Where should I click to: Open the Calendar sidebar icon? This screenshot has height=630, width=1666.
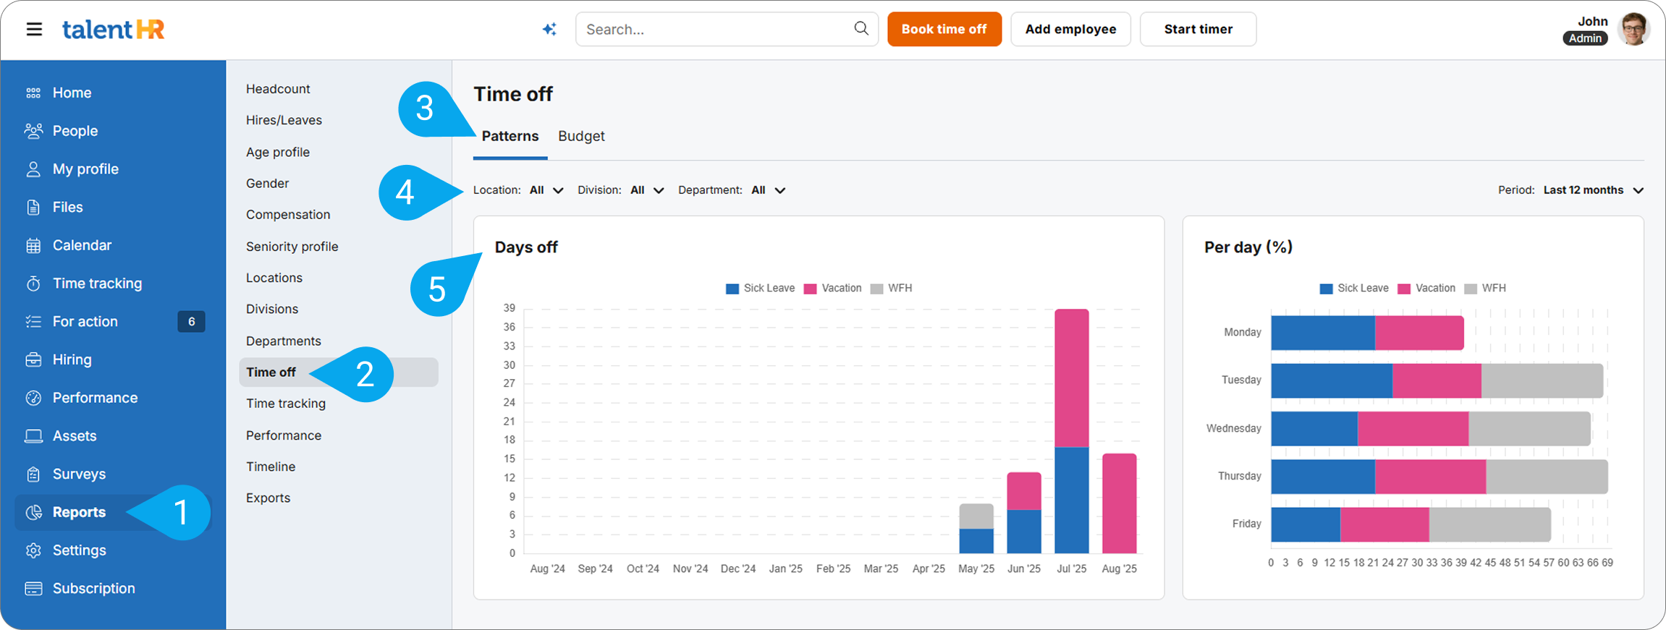tap(33, 245)
